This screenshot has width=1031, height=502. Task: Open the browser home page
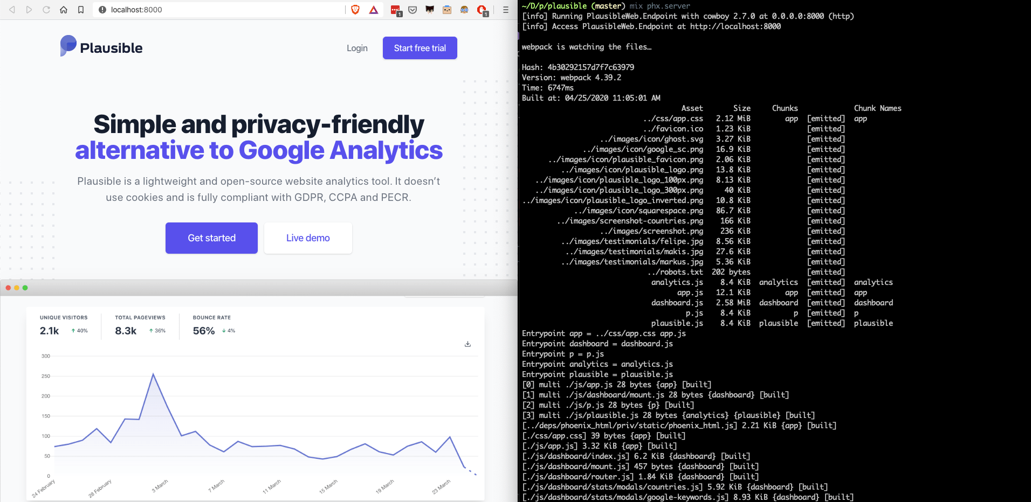coord(64,10)
